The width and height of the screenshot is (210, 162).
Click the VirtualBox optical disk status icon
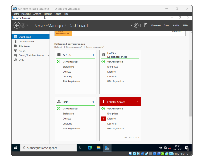pos(134,154)
